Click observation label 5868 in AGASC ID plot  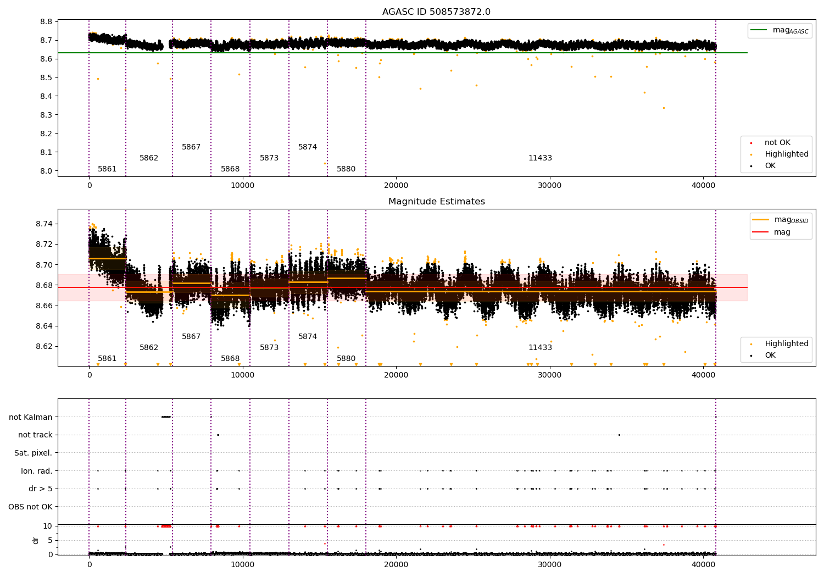pos(230,169)
